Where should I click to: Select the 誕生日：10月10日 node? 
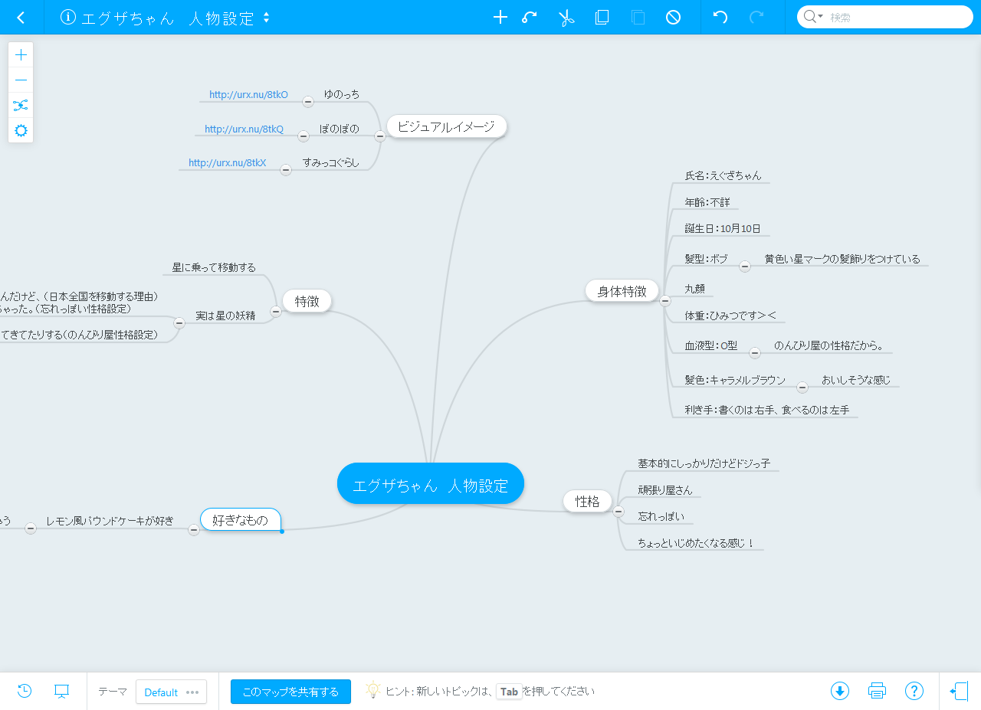point(723,229)
